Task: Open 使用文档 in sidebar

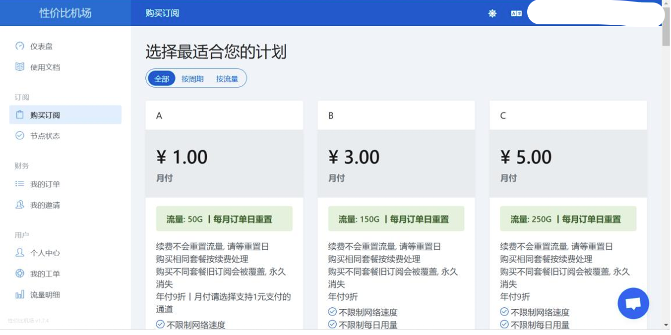Action: coord(65,67)
